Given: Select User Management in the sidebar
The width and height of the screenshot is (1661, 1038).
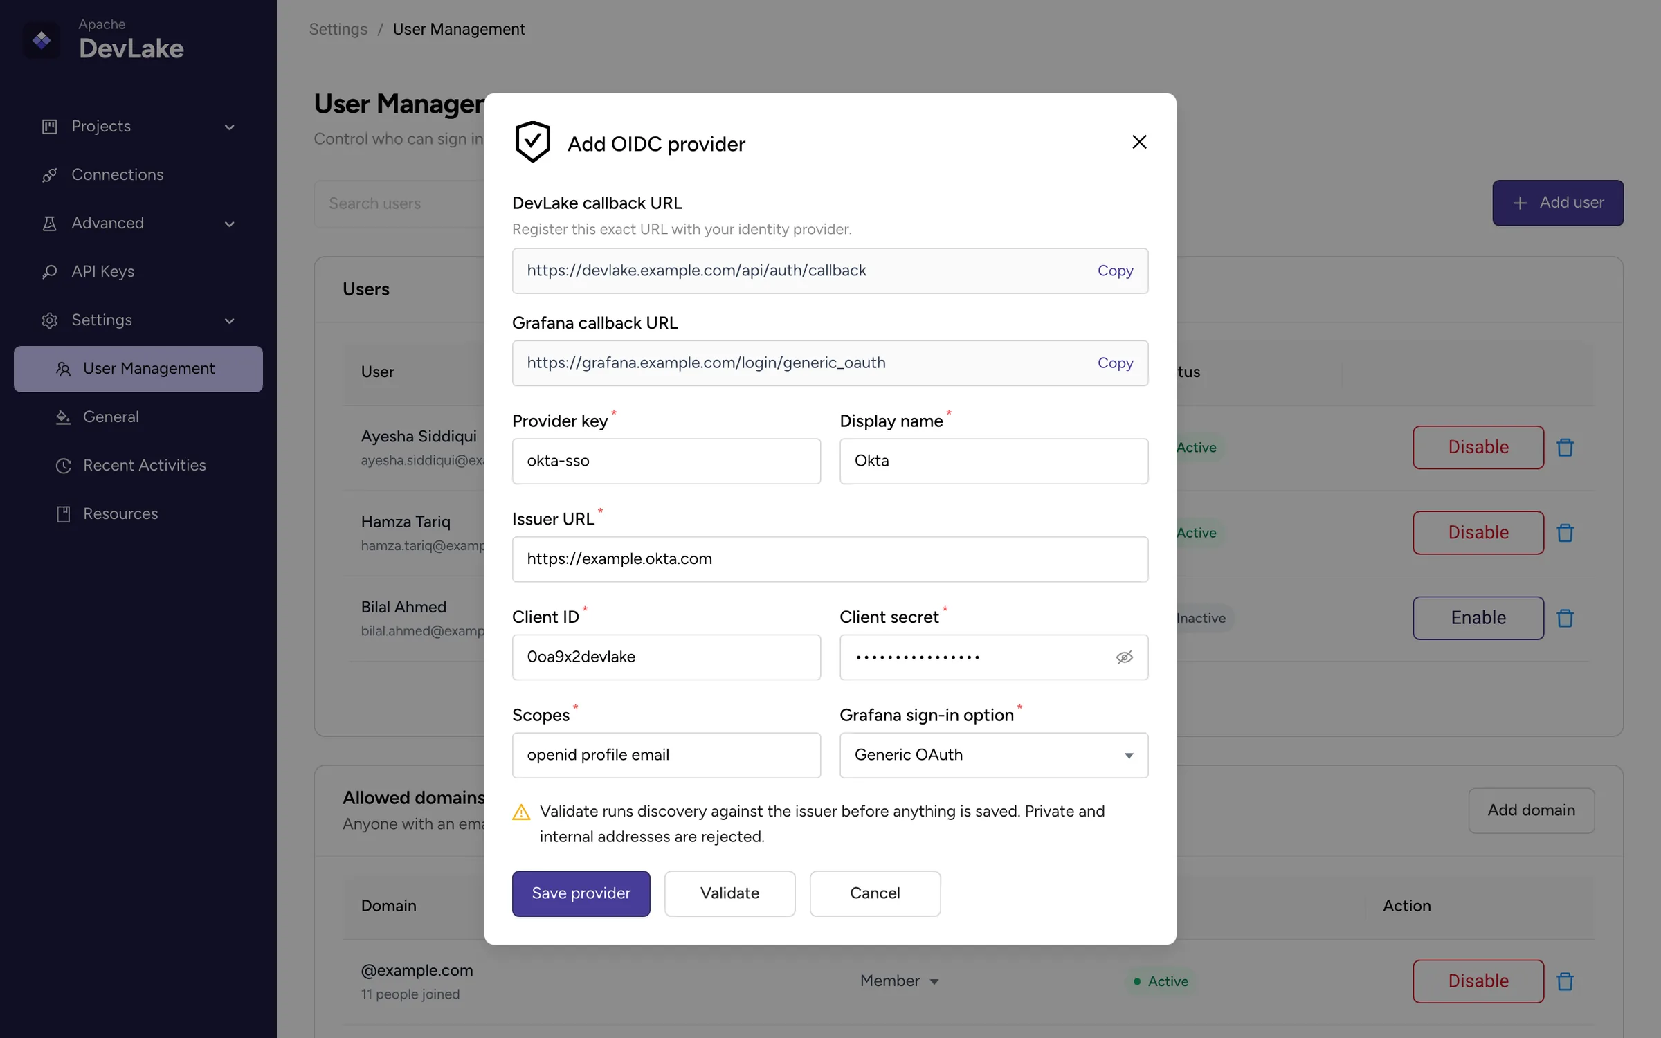Looking at the screenshot, I should pos(138,369).
